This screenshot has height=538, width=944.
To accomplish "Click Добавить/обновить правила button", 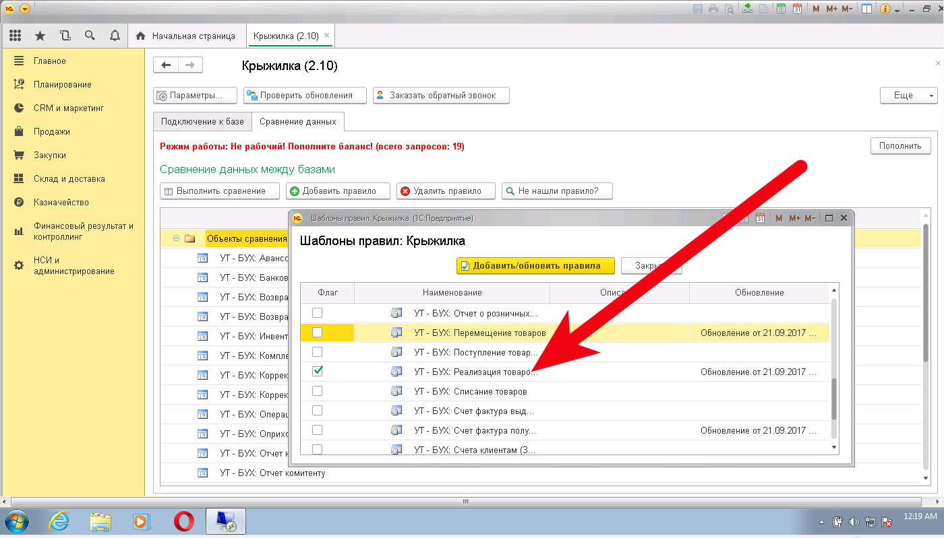I will (x=535, y=266).
